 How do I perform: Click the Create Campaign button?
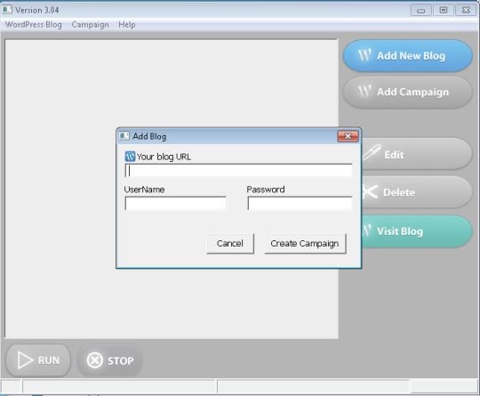[x=305, y=244]
